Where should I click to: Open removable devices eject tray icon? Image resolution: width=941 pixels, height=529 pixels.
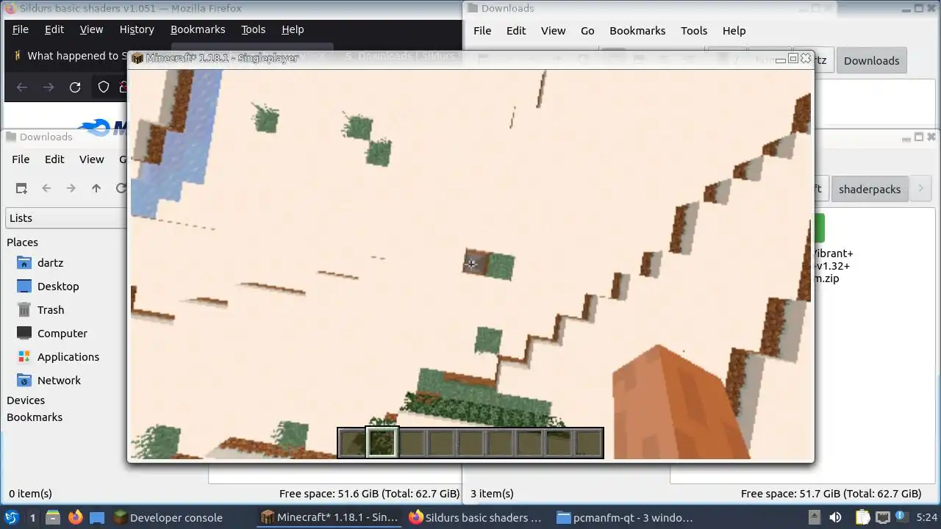[x=815, y=517]
